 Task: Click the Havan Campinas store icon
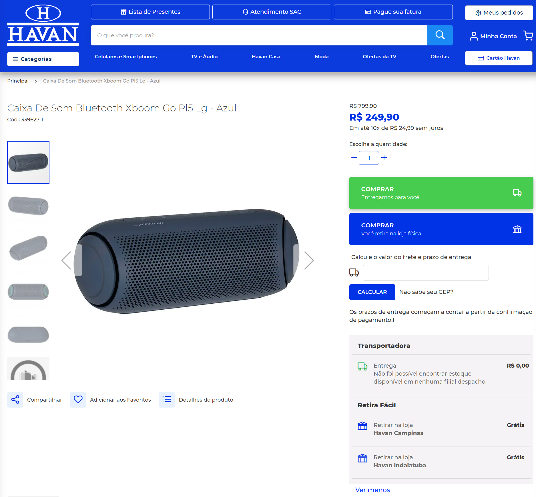coord(362,426)
